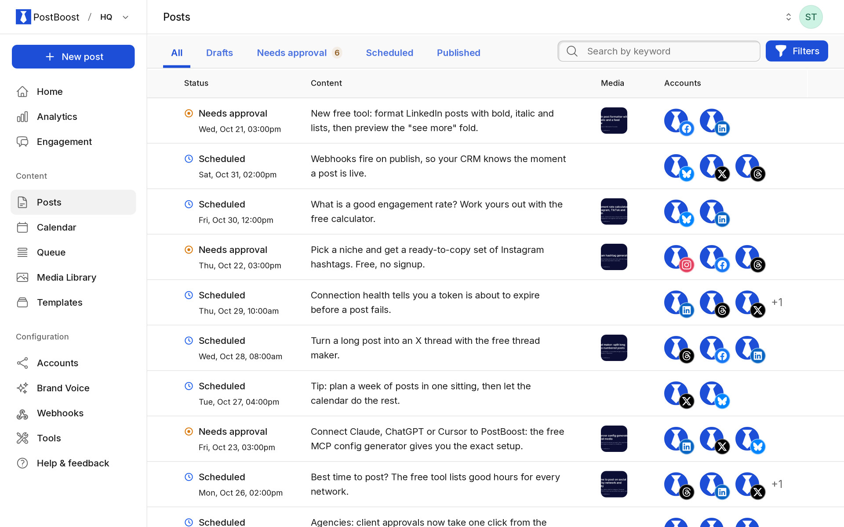Open Brand Voice settings
This screenshot has width=844, height=527.
(x=73, y=388)
